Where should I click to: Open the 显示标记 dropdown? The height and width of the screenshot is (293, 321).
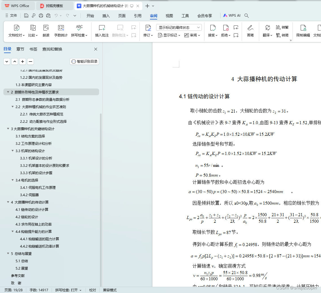click(x=169, y=35)
